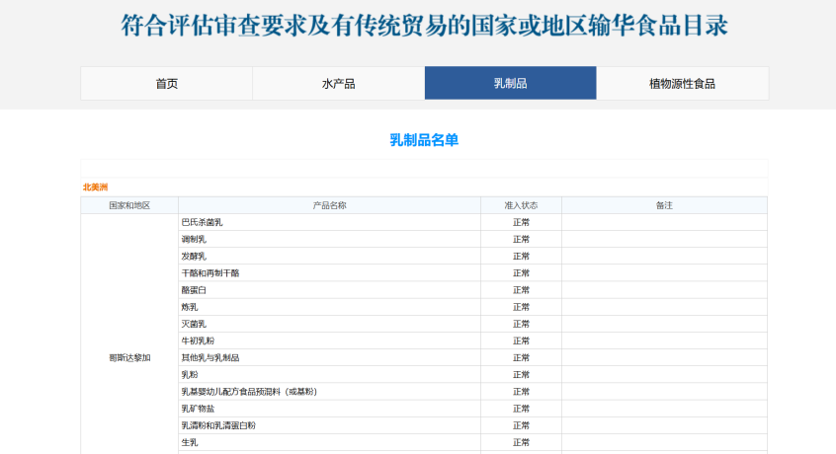Click the 调制乳 product entry
Viewport: 836px width, 454px height.
194,239
